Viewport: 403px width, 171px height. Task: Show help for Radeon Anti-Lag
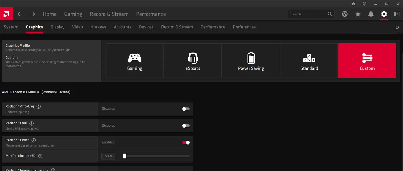click(x=39, y=106)
